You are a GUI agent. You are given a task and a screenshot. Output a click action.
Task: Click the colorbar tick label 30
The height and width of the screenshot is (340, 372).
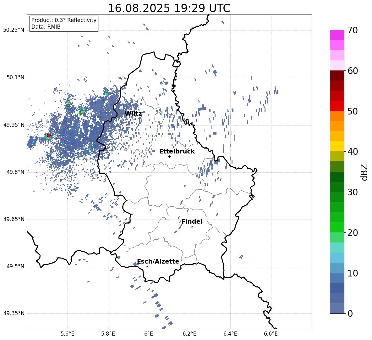(x=353, y=192)
